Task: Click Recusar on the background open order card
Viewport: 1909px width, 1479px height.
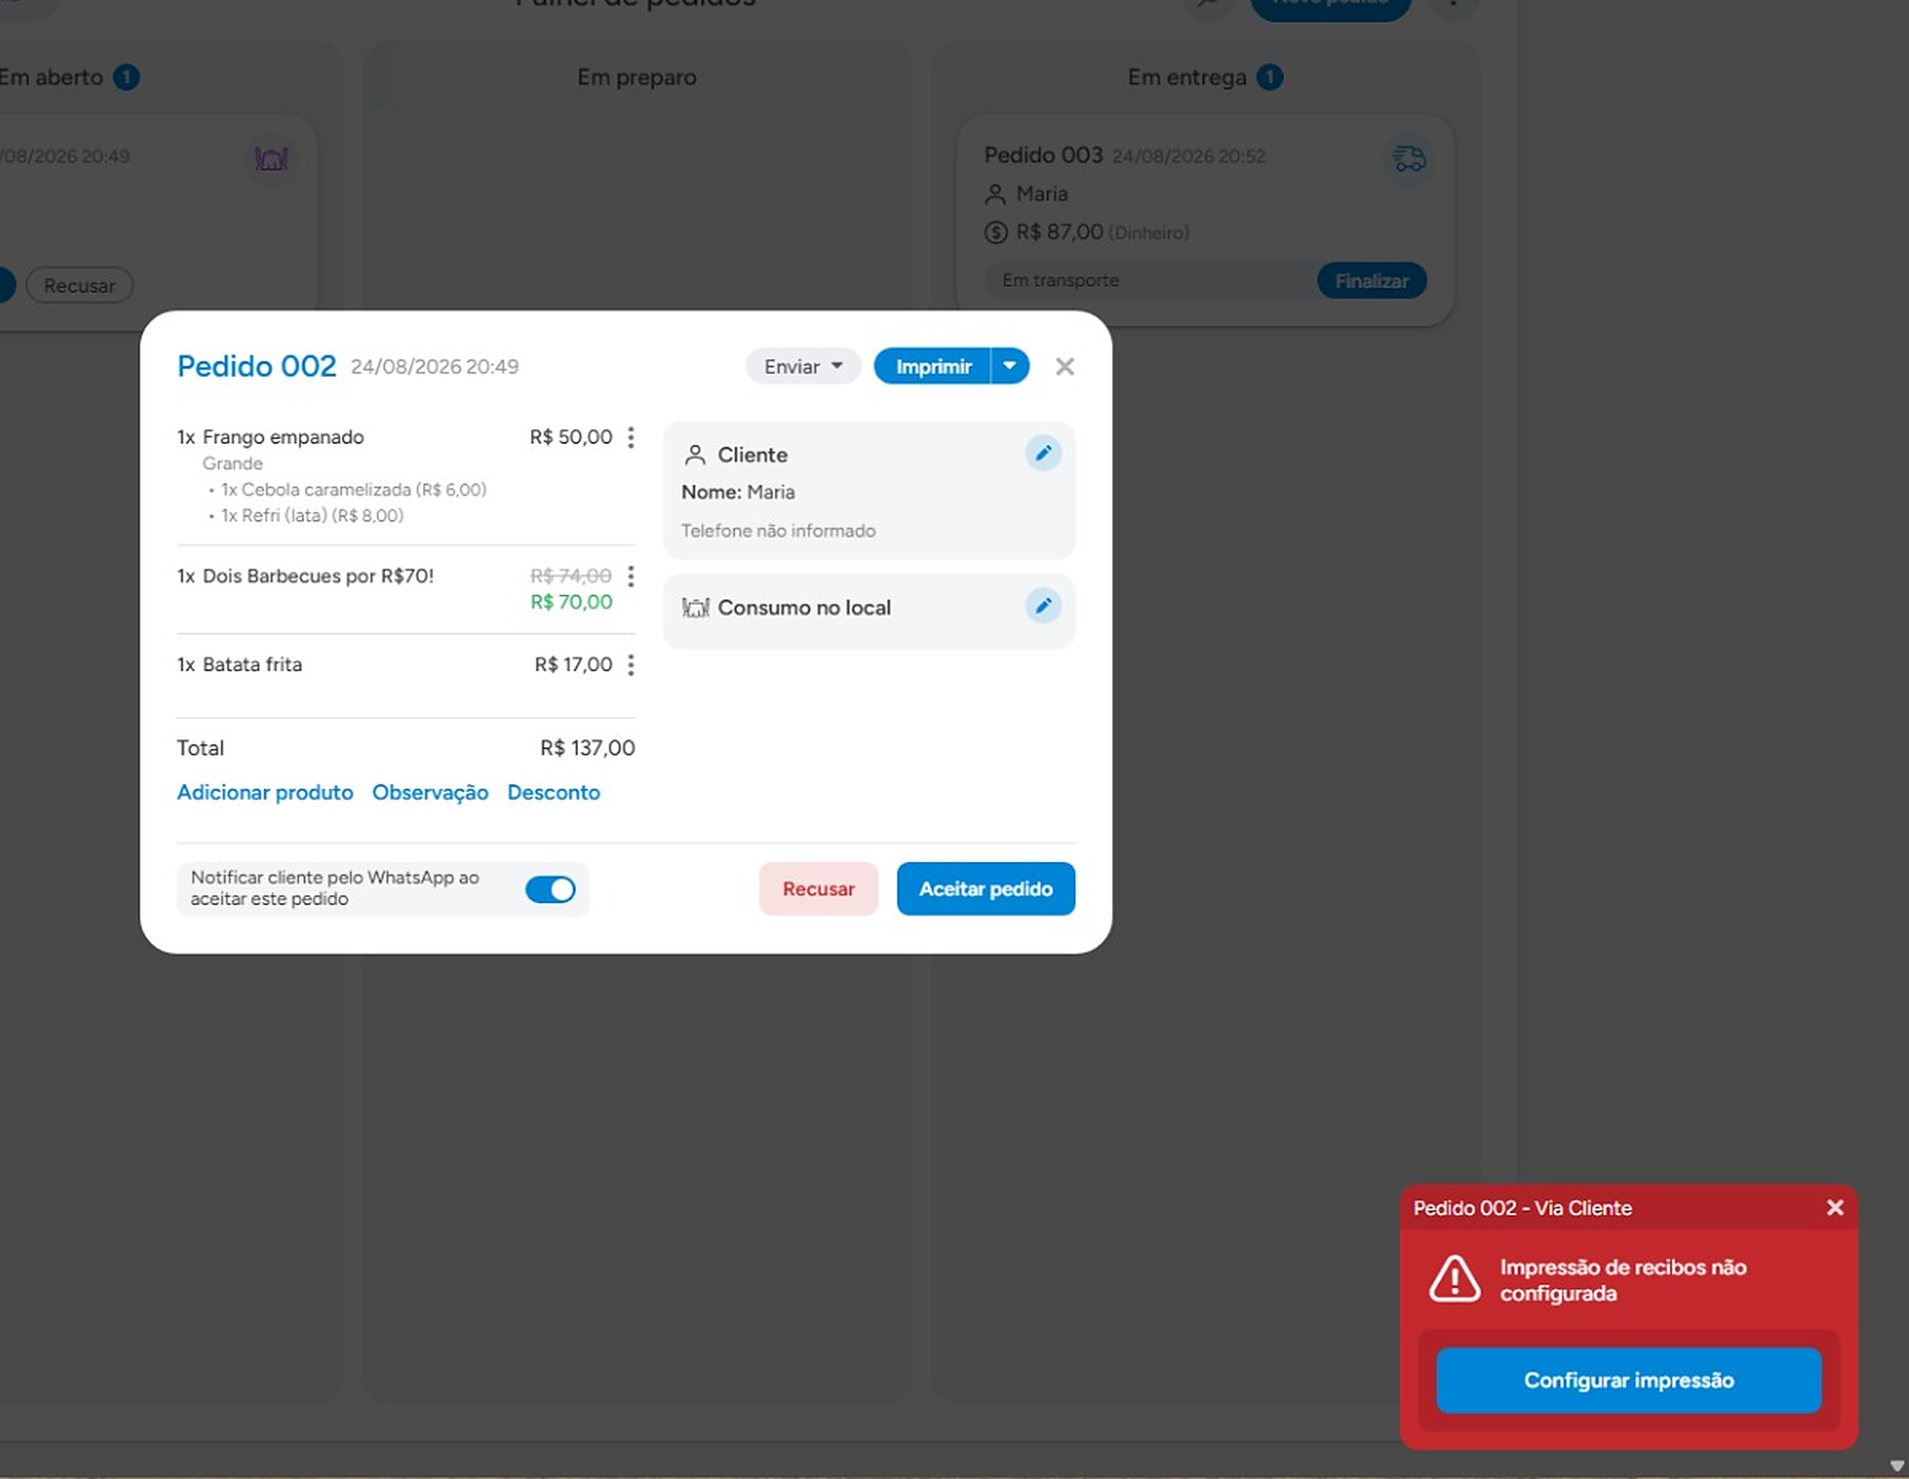Action: pos(80,285)
